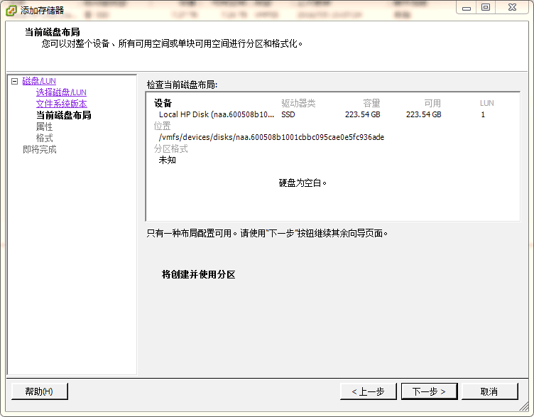Screen dimensions: 534x417
Task: Maximize the 添加存储器 window
Action: pyautogui.click(x=486, y=7)
